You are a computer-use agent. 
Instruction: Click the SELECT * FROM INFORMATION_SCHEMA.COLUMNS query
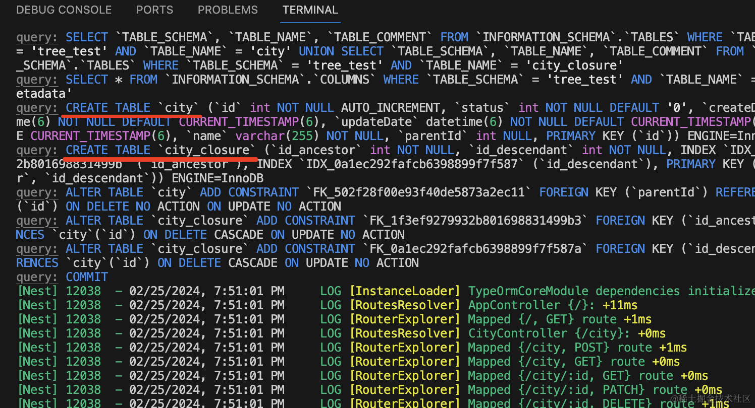pos(222,80)
